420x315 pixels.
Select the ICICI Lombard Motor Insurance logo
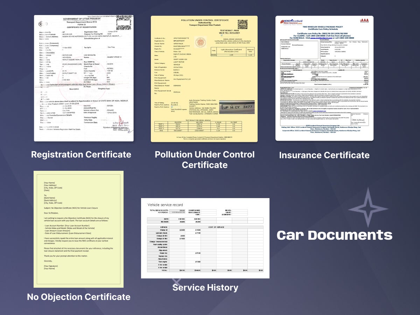(292, 21)
